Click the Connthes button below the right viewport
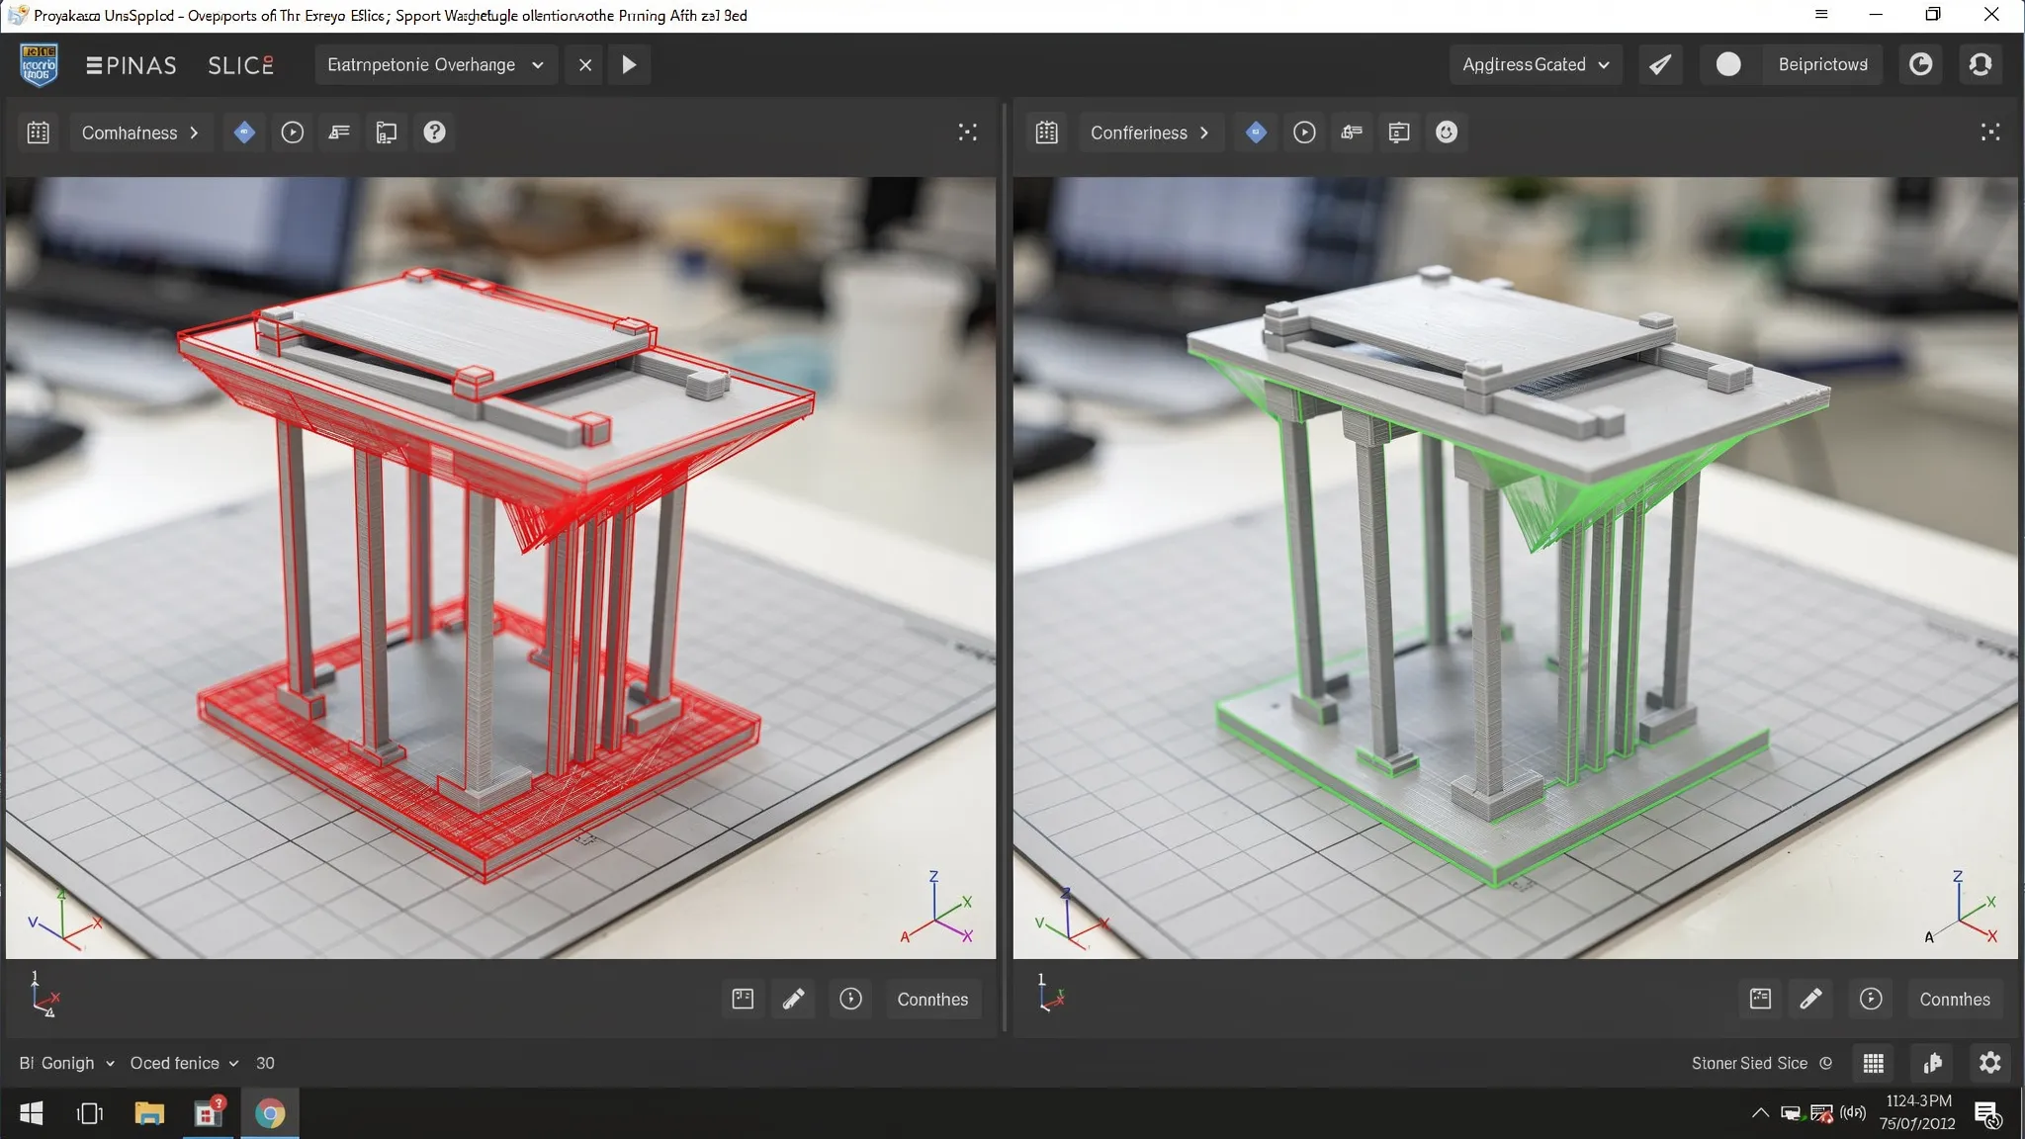Screen dimensions: 2025x1139 (1953, 999)
